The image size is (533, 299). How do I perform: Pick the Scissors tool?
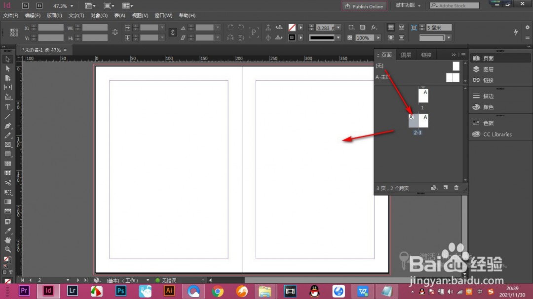pyautogui.click(x=8, y=183)
